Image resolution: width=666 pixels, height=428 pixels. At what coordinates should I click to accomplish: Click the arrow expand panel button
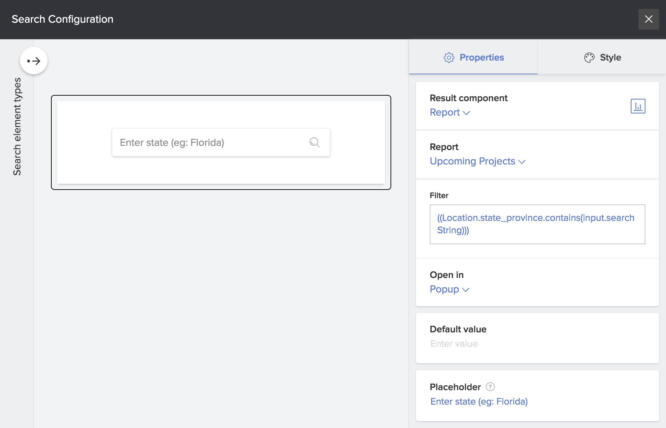(x=34, y=61)
